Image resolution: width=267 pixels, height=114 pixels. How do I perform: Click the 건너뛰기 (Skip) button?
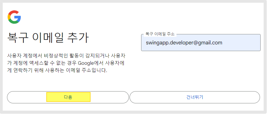point(195,97)
